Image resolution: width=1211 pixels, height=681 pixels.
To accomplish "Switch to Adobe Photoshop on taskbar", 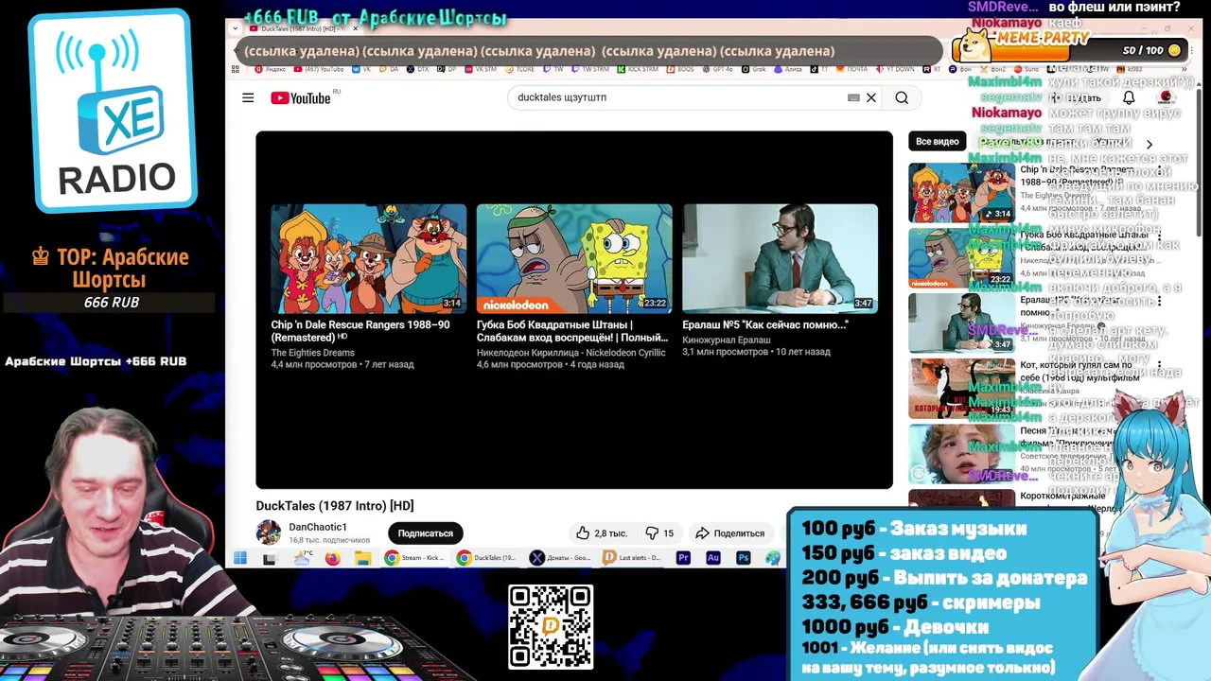I will (x=744, y=558).
